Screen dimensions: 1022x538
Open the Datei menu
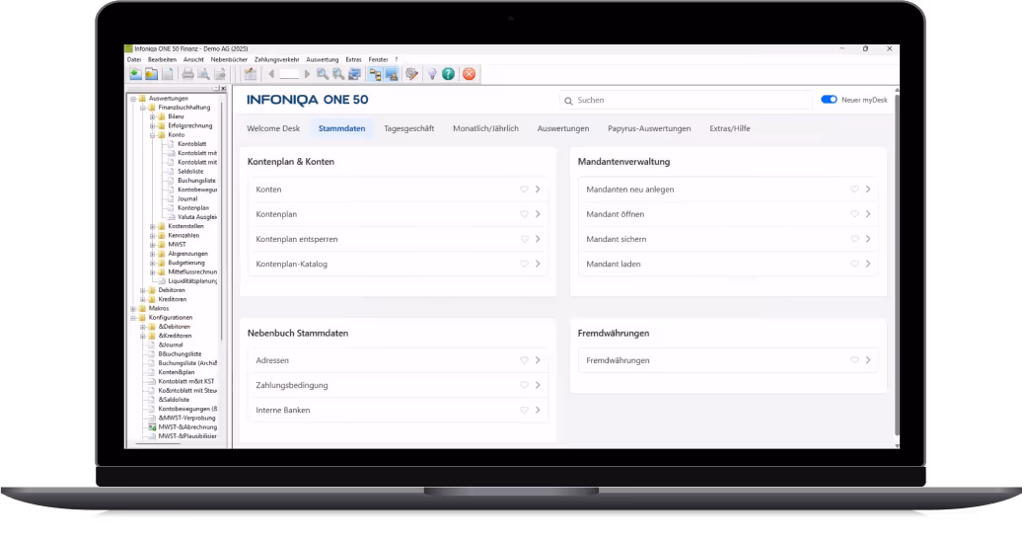[x=134, y=59]
